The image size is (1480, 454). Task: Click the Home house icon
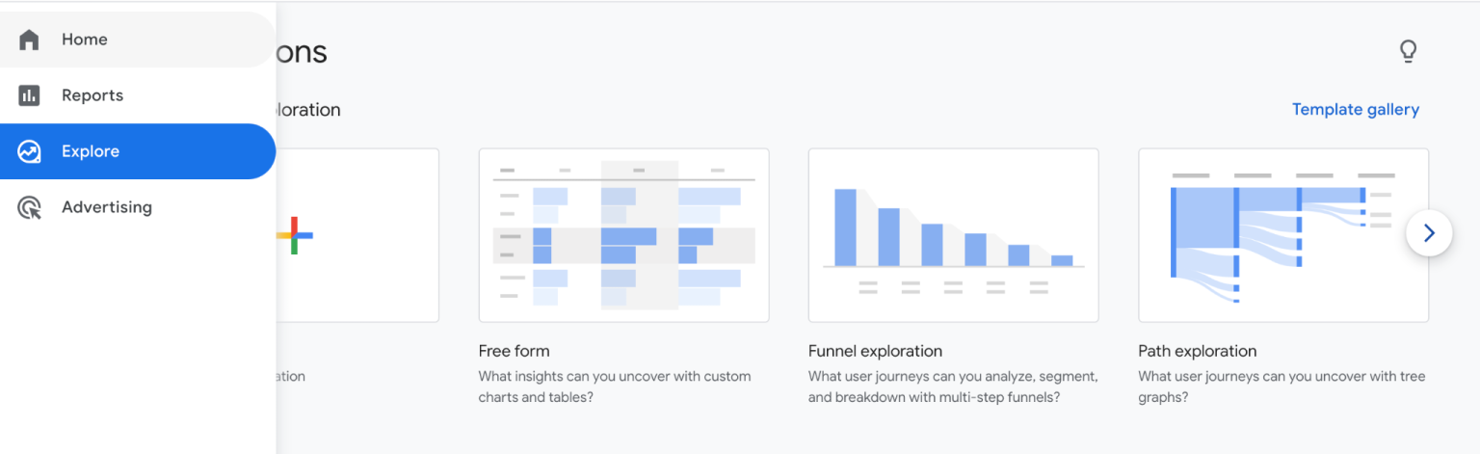(30, 40)
